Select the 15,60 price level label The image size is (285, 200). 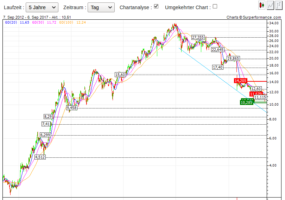click(120, 75)
